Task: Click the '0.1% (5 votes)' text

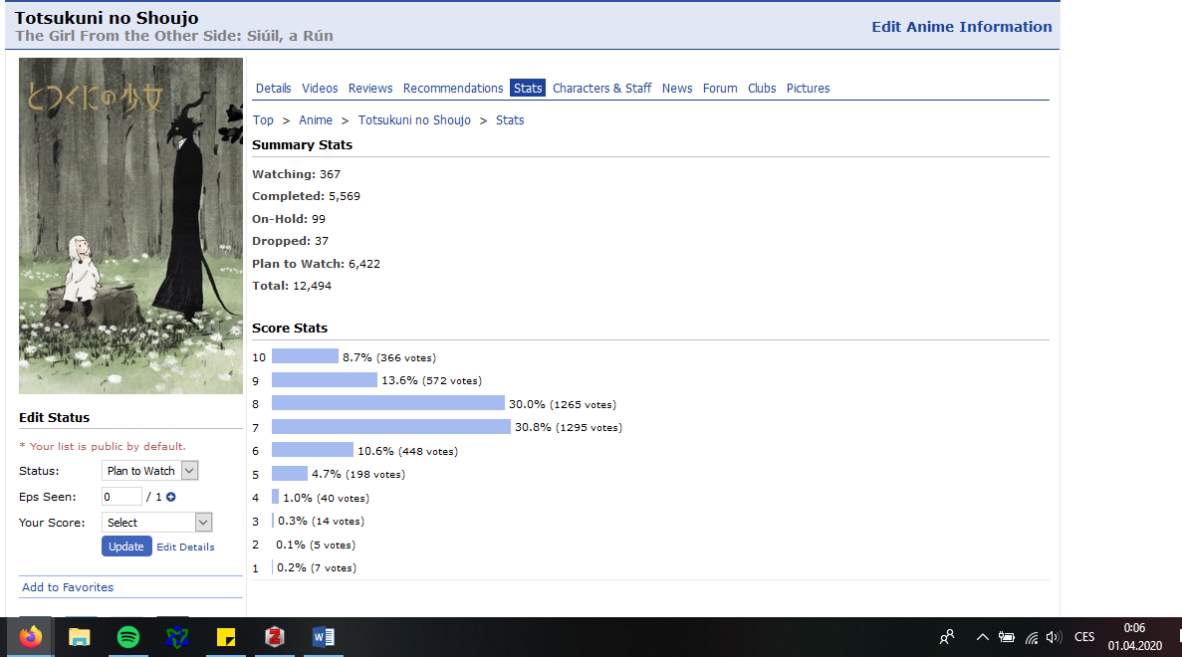Action: (x=315, y=545)
